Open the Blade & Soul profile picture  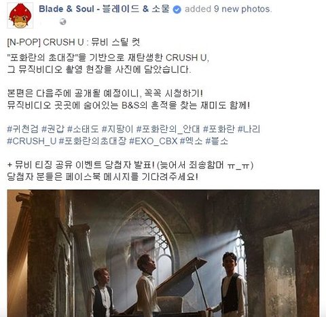tap(20, 16)
